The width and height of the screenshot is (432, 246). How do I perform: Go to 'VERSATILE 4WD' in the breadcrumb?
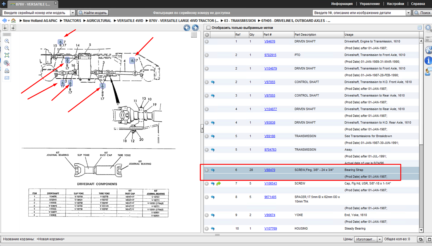pos(130,21)
